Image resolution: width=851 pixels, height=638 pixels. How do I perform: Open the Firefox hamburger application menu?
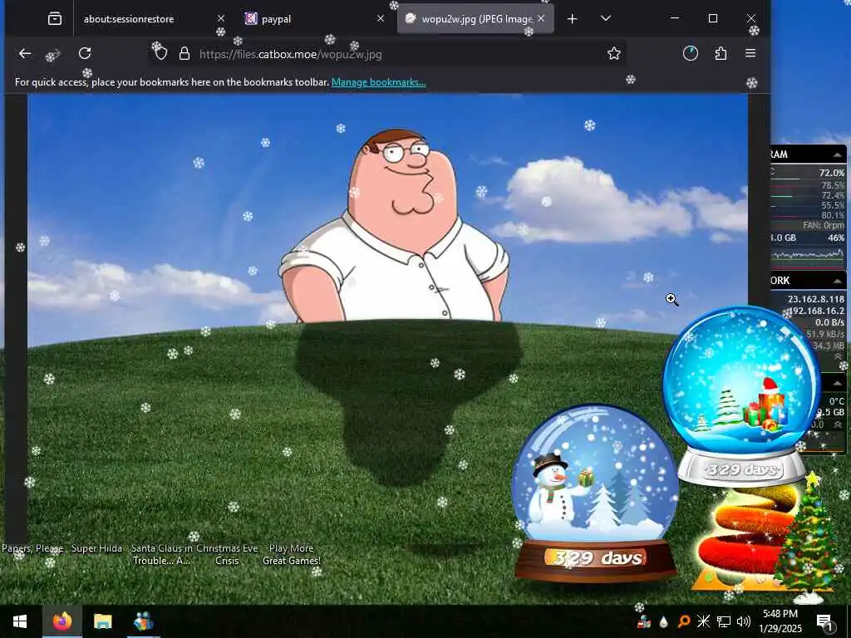[750, 53]
